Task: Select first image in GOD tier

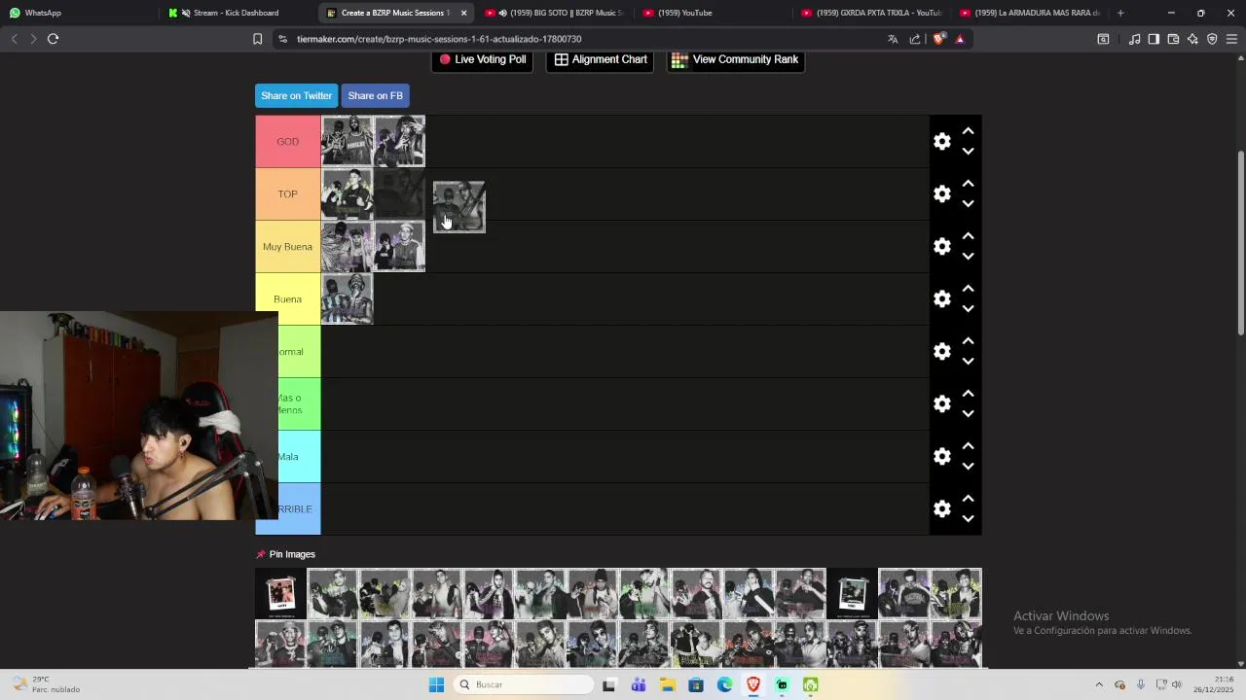Action: [x=347, y=142]
